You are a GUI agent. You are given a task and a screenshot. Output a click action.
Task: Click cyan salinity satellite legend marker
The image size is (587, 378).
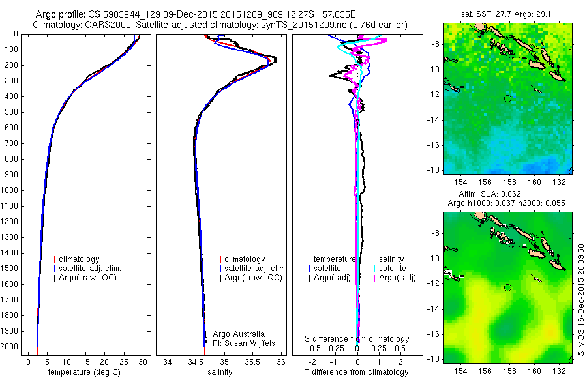pos(374,269)
